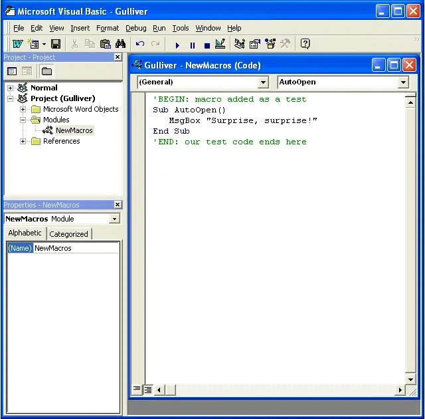This screenshot has width=425, height=419.
Task: Open the NewMacros Module properties dropdown
Action: tap(115, 219)
